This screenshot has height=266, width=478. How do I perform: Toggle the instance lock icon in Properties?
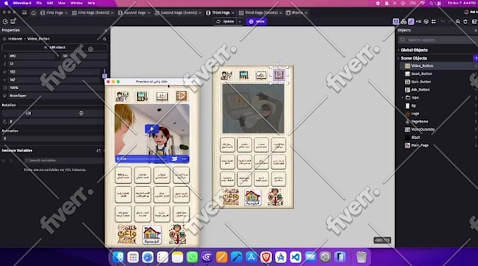(x=105, y=39)
